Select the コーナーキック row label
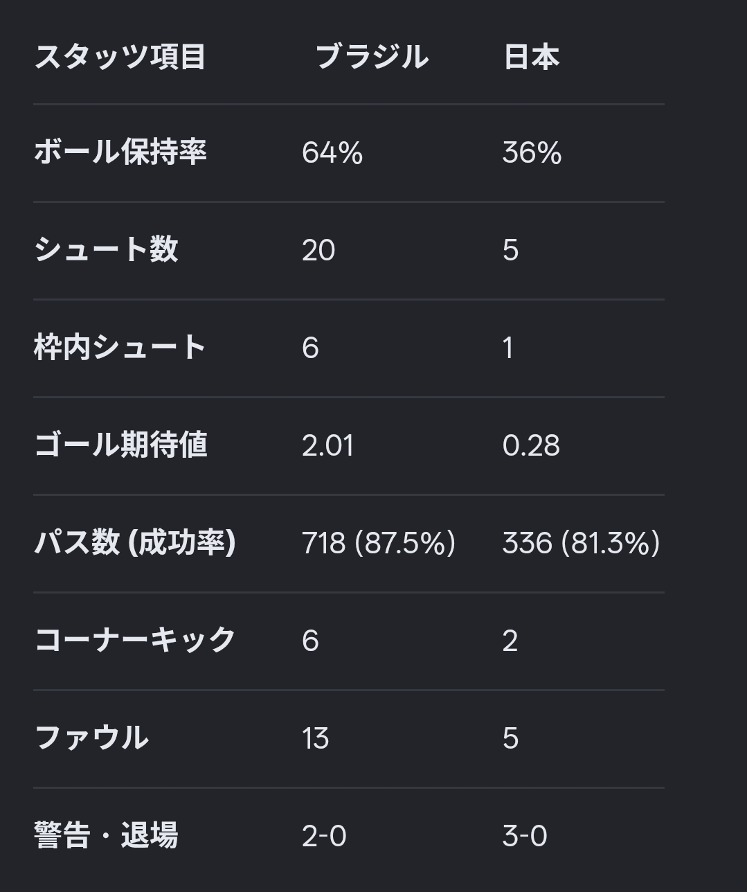Screen dimensions: 747x892 [x=135, y=640]
